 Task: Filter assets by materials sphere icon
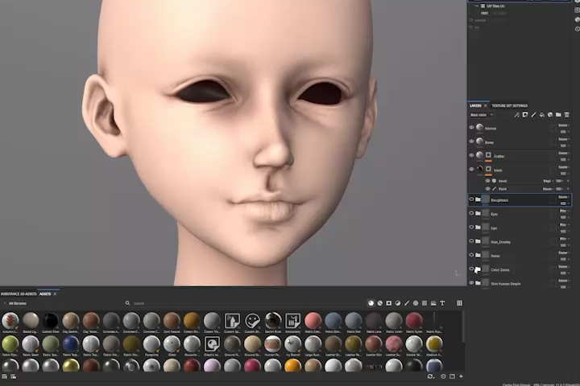[x=371, y=303]
